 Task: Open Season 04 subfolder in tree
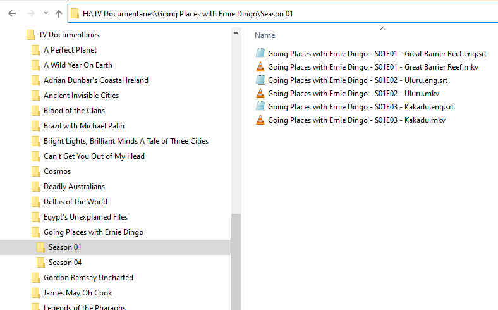(65, 263)
